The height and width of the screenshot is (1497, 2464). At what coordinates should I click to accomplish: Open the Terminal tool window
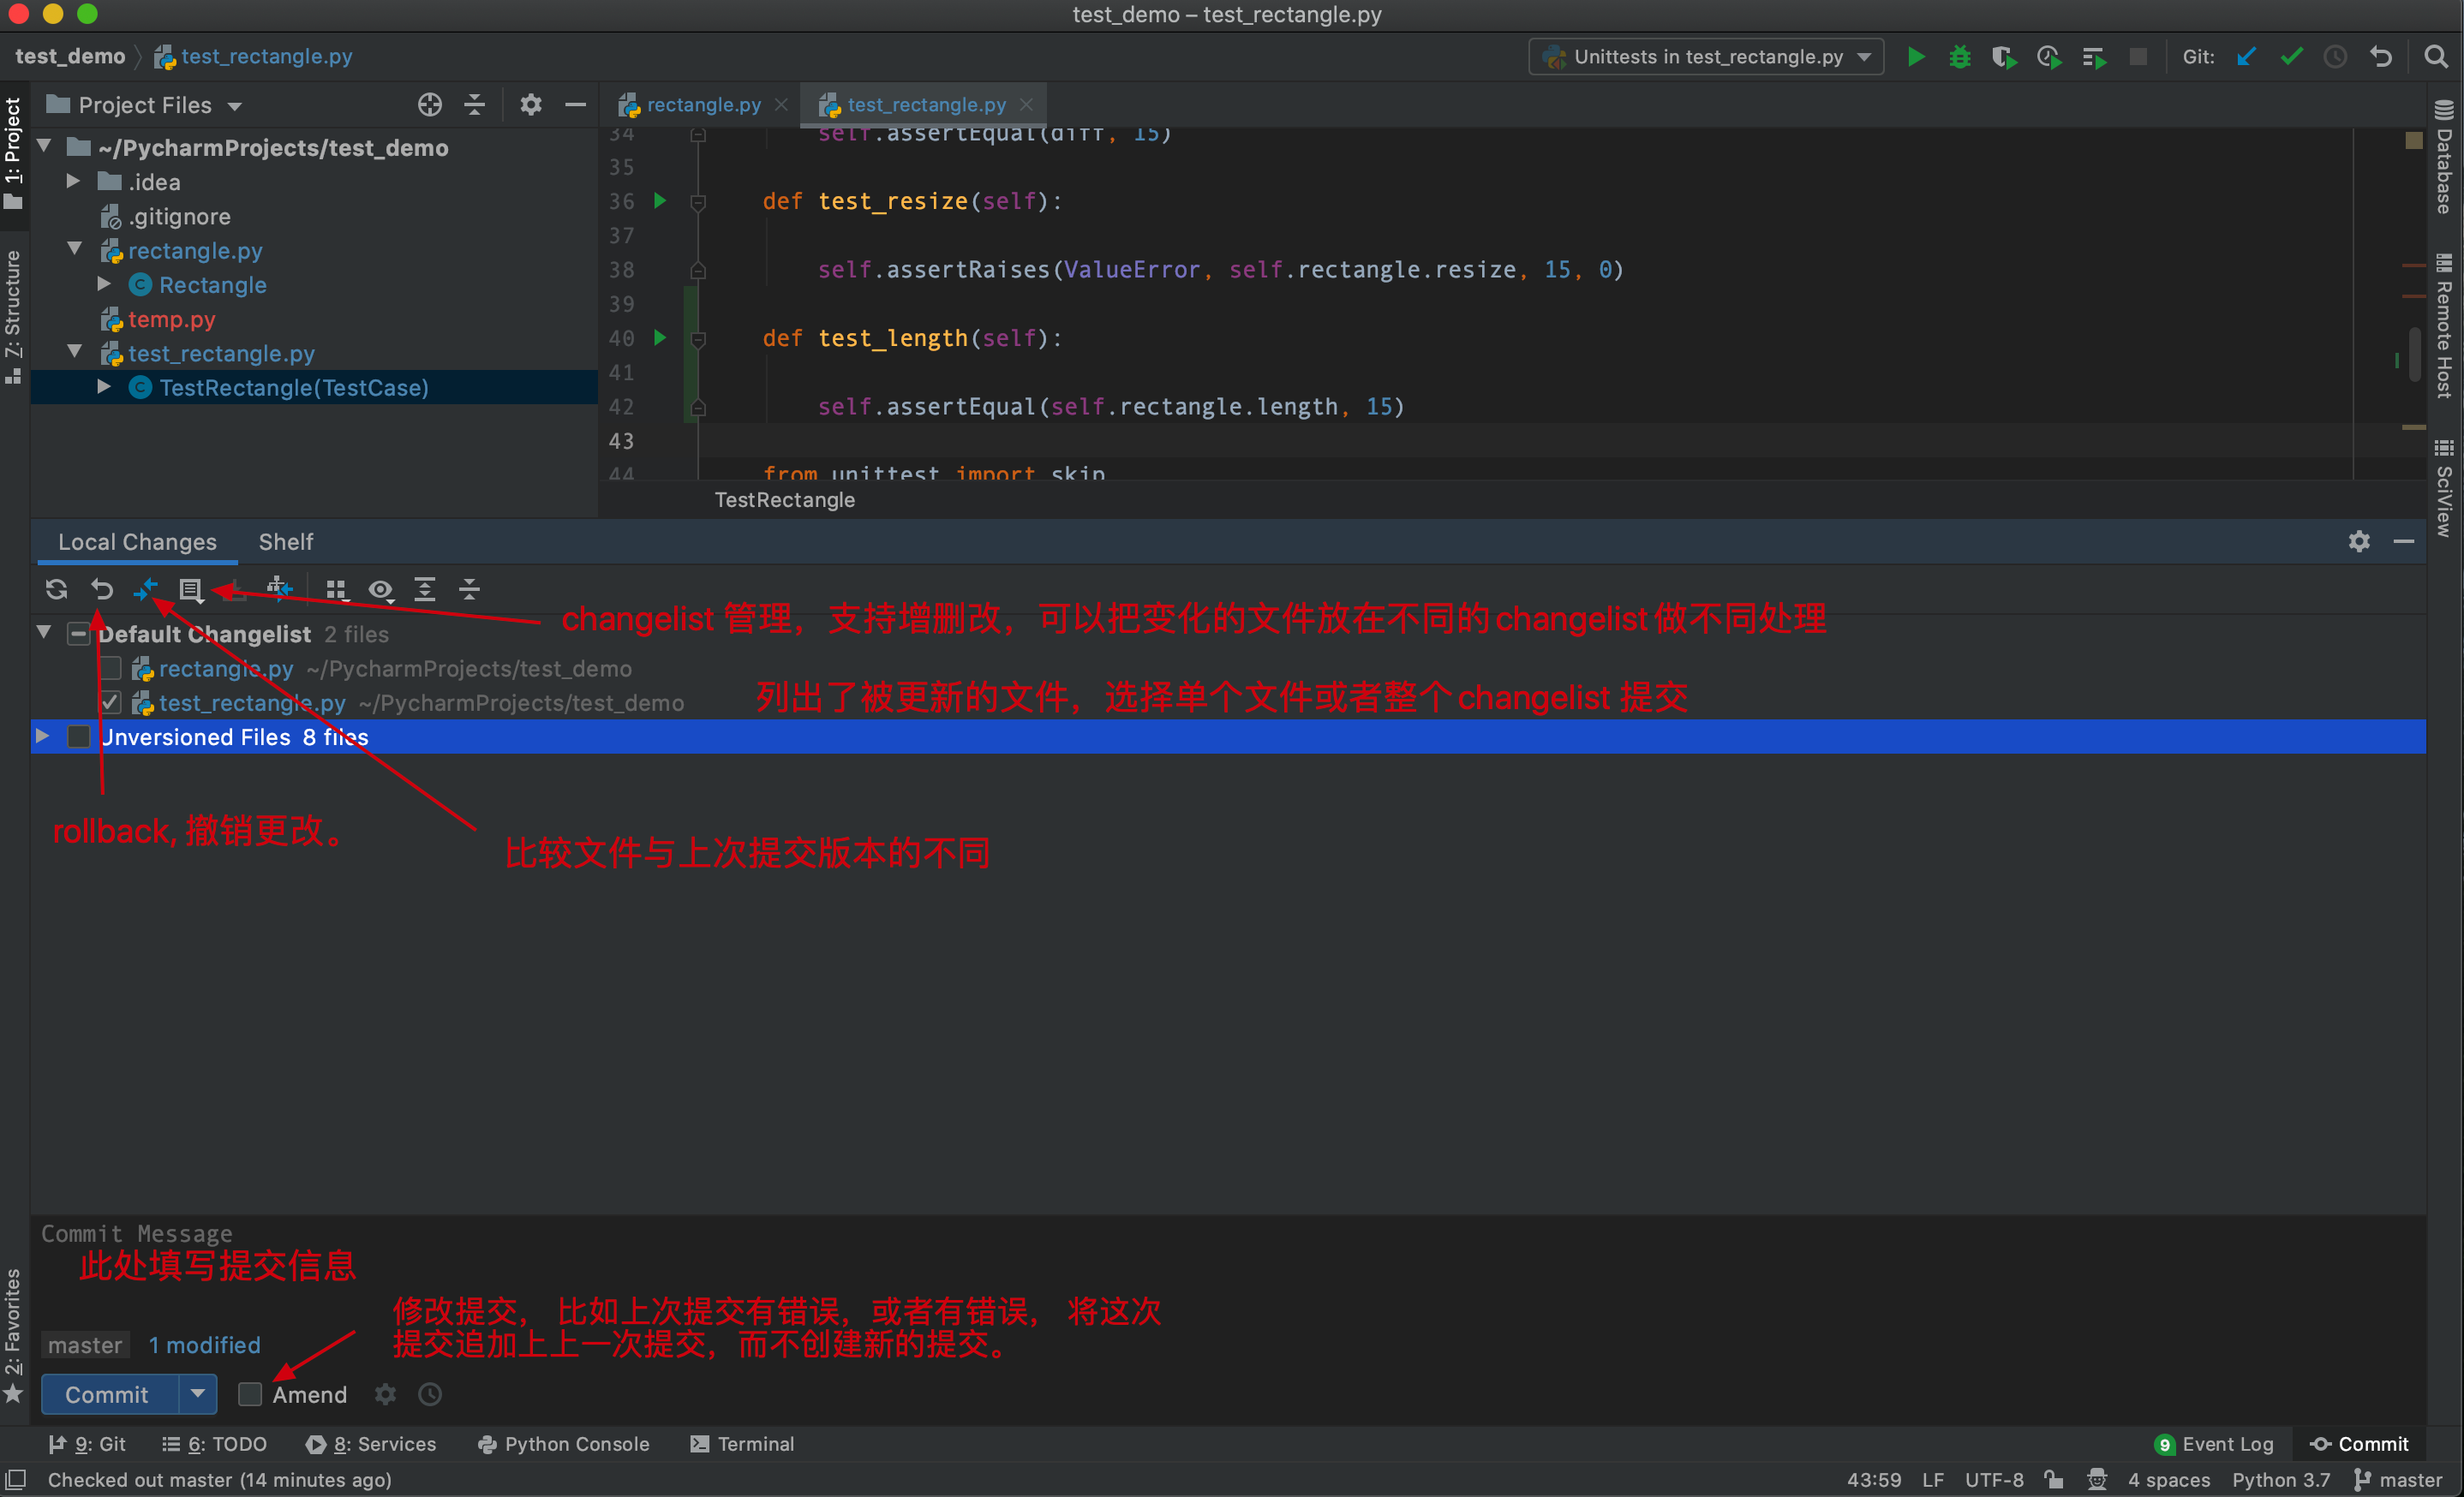coord(742,1444)
